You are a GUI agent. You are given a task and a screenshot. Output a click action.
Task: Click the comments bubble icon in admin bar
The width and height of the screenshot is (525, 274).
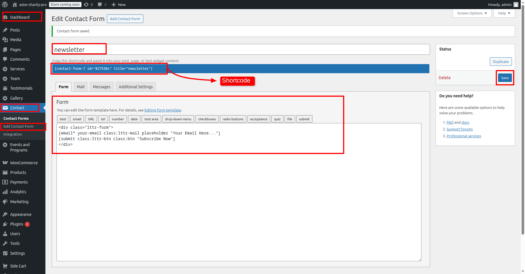coord(100,5)
